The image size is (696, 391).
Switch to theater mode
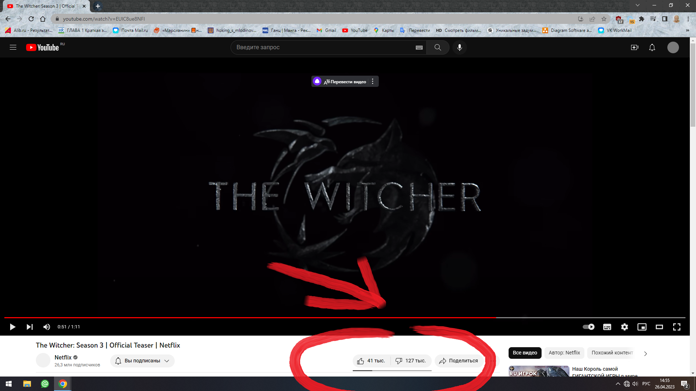pos(659,327)
